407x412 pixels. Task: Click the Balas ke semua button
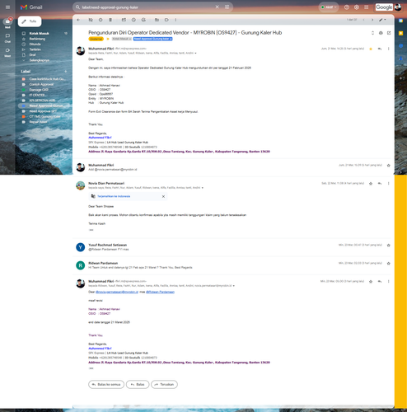pyautogui.click(x=106, y=385)
